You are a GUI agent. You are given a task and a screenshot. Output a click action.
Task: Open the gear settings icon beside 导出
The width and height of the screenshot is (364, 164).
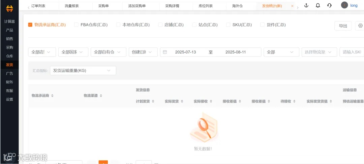click(x=360, y=26)
